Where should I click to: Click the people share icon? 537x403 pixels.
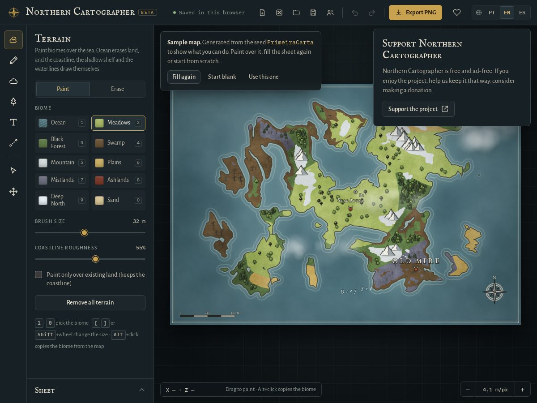click(x=330, y=13)
